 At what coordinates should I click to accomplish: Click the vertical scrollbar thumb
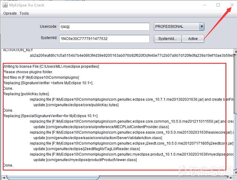(235, 142)
